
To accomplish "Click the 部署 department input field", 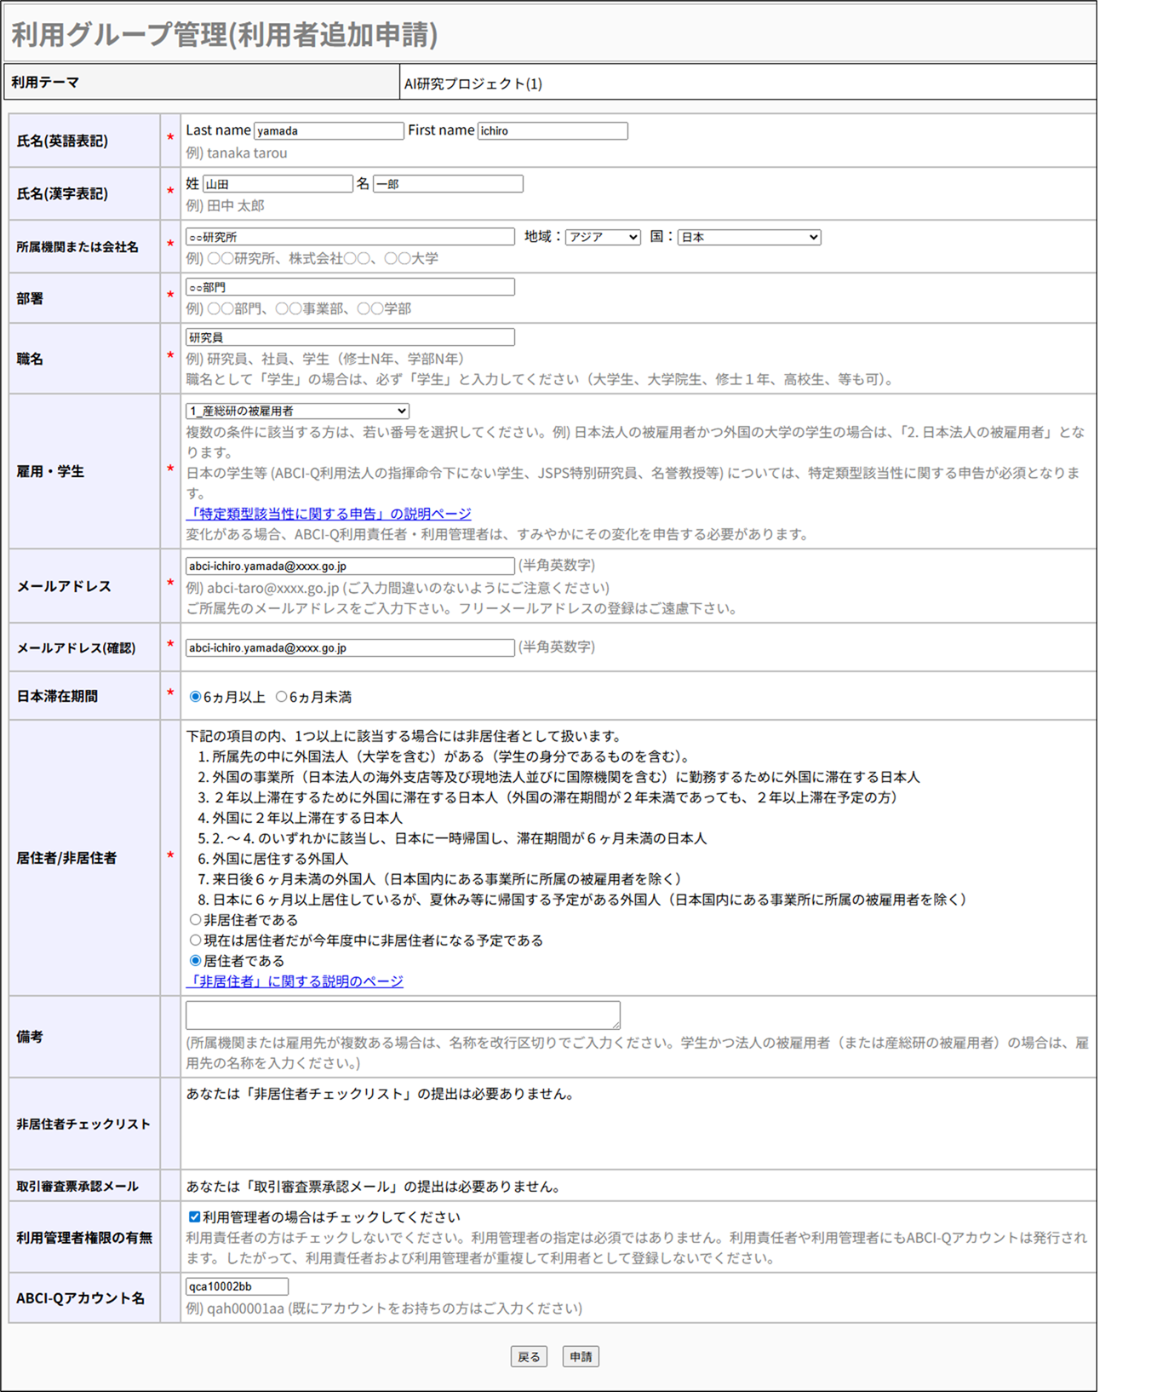I will click(x=350, y=287).
